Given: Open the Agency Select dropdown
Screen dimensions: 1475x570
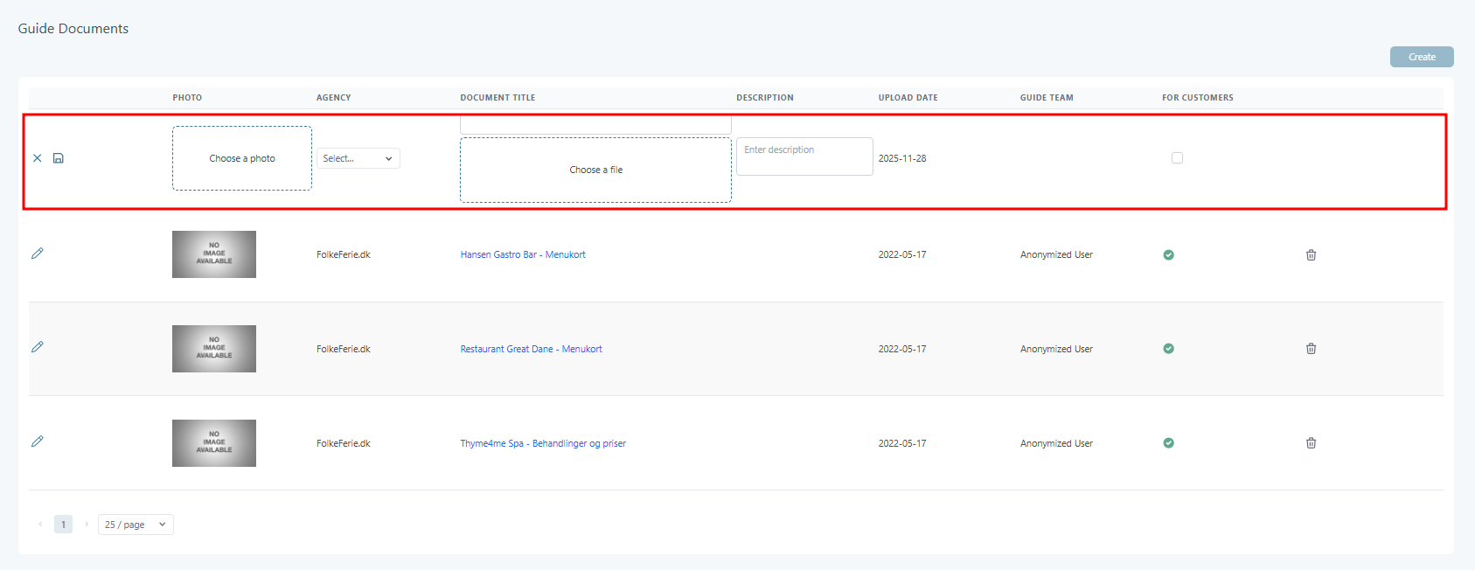Looking at the screenshot, I should (358, 158).
